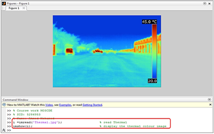This screenshot has width=214, height=134.
Task: Close the Figures panel
Action: pyautogui.click(x=210, y=4)
